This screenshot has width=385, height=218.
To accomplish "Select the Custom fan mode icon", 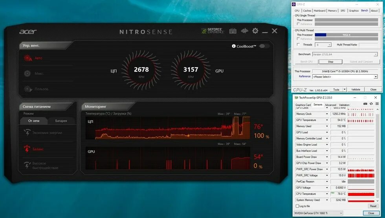I will point(28,89).
